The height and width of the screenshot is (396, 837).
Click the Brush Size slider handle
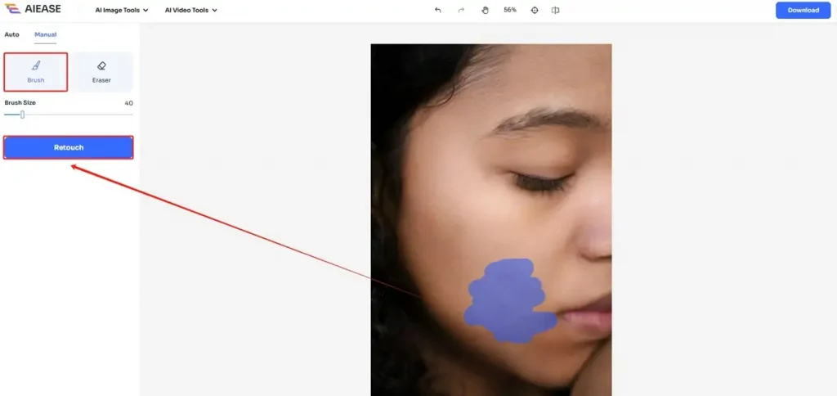tap(22, 115)
